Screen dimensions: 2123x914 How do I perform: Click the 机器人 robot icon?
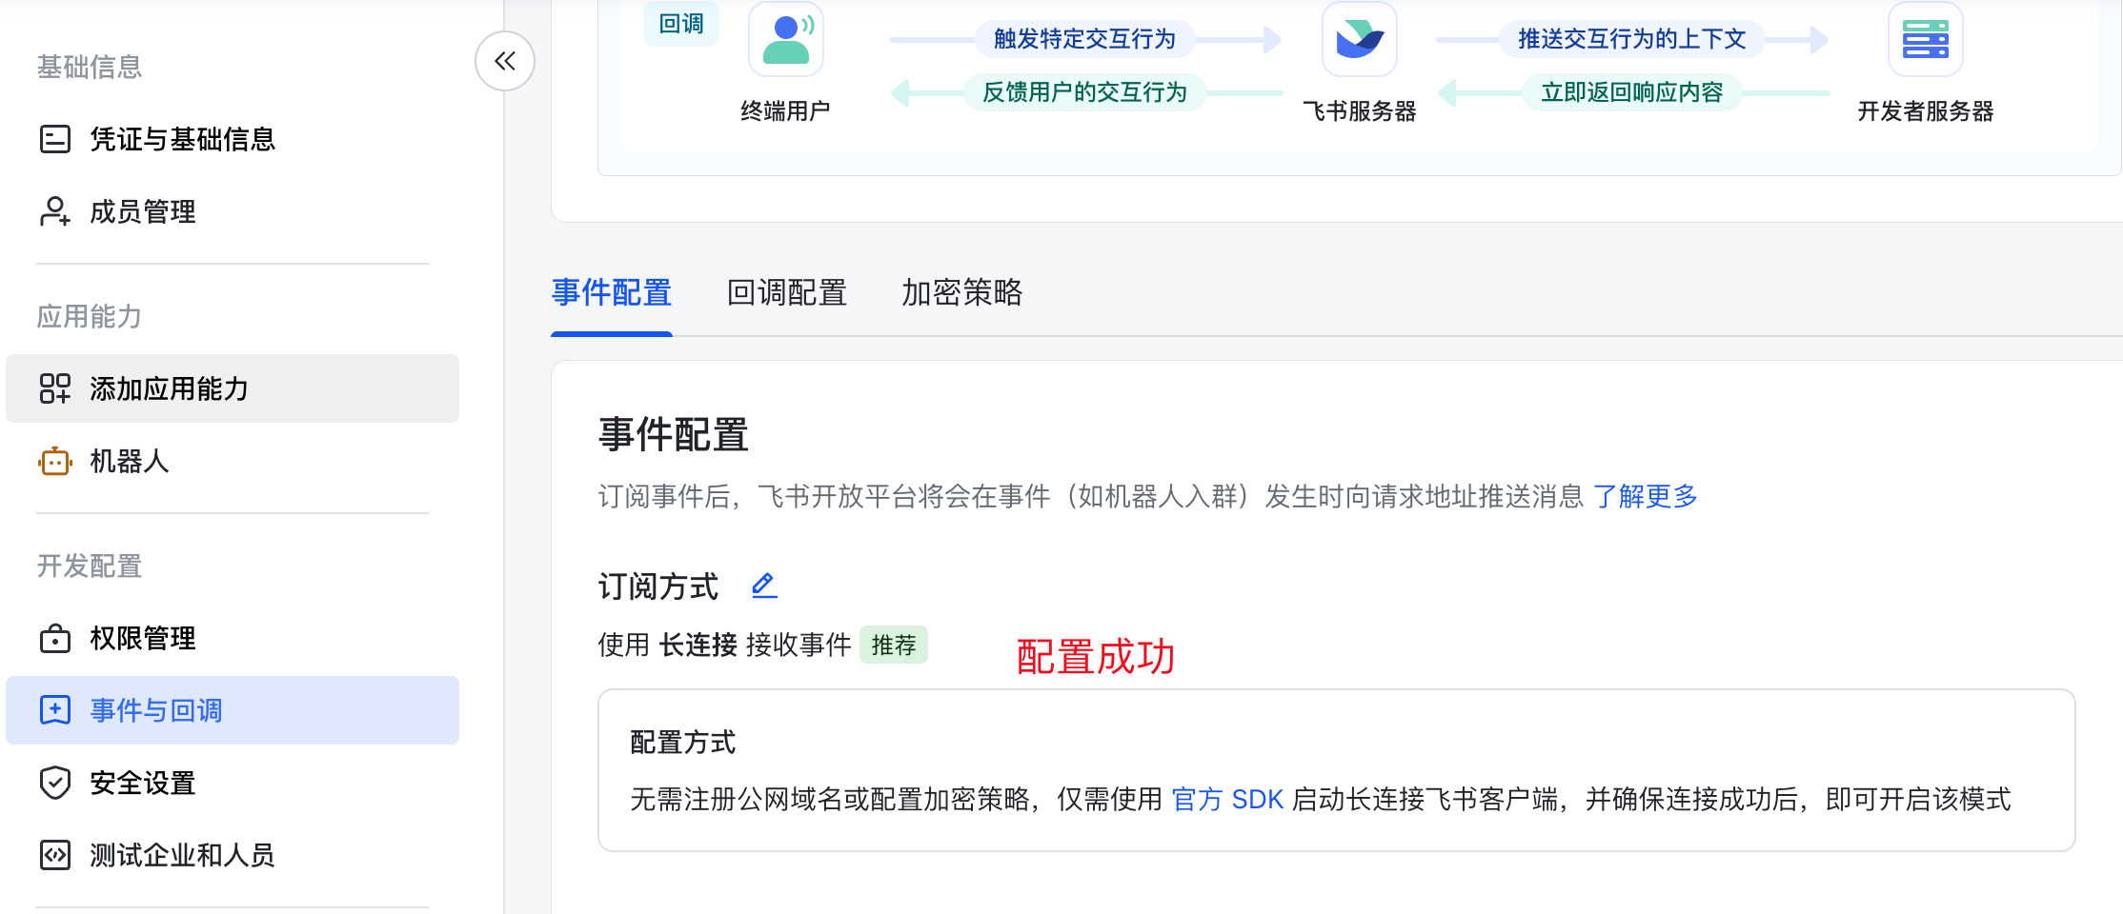54,462
